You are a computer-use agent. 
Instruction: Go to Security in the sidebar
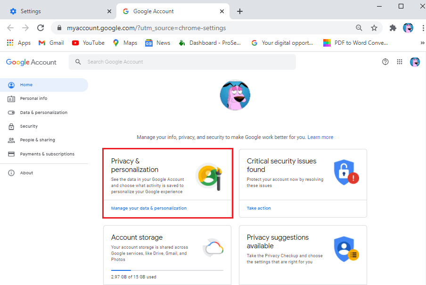29,126
